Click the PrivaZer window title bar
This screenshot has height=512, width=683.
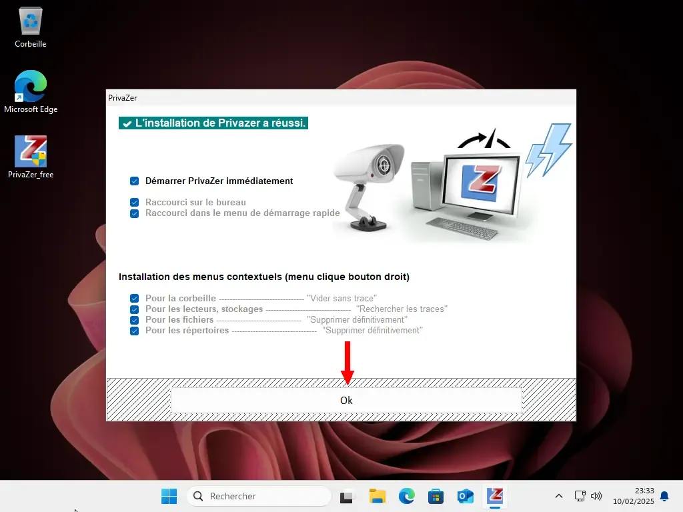point(341,97)
